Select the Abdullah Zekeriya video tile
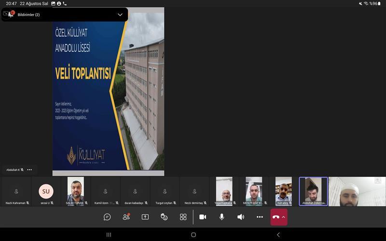 point(313,191)
